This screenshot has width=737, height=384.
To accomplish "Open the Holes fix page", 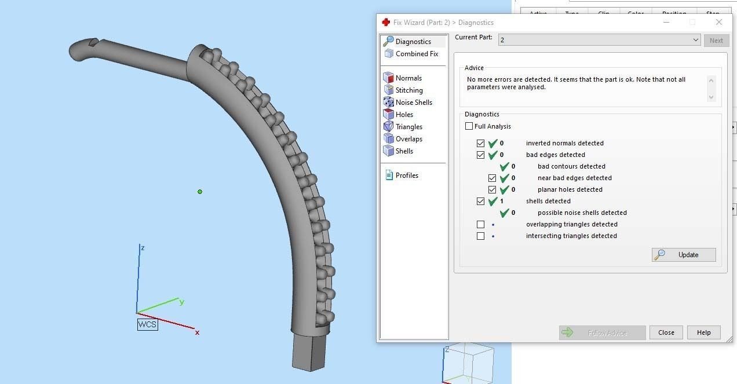I will click(399, 115).
